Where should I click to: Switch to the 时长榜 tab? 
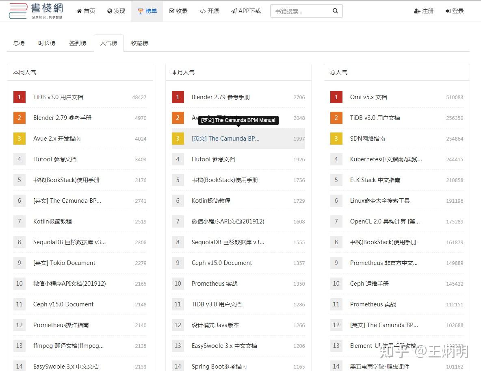pos(47,43)
